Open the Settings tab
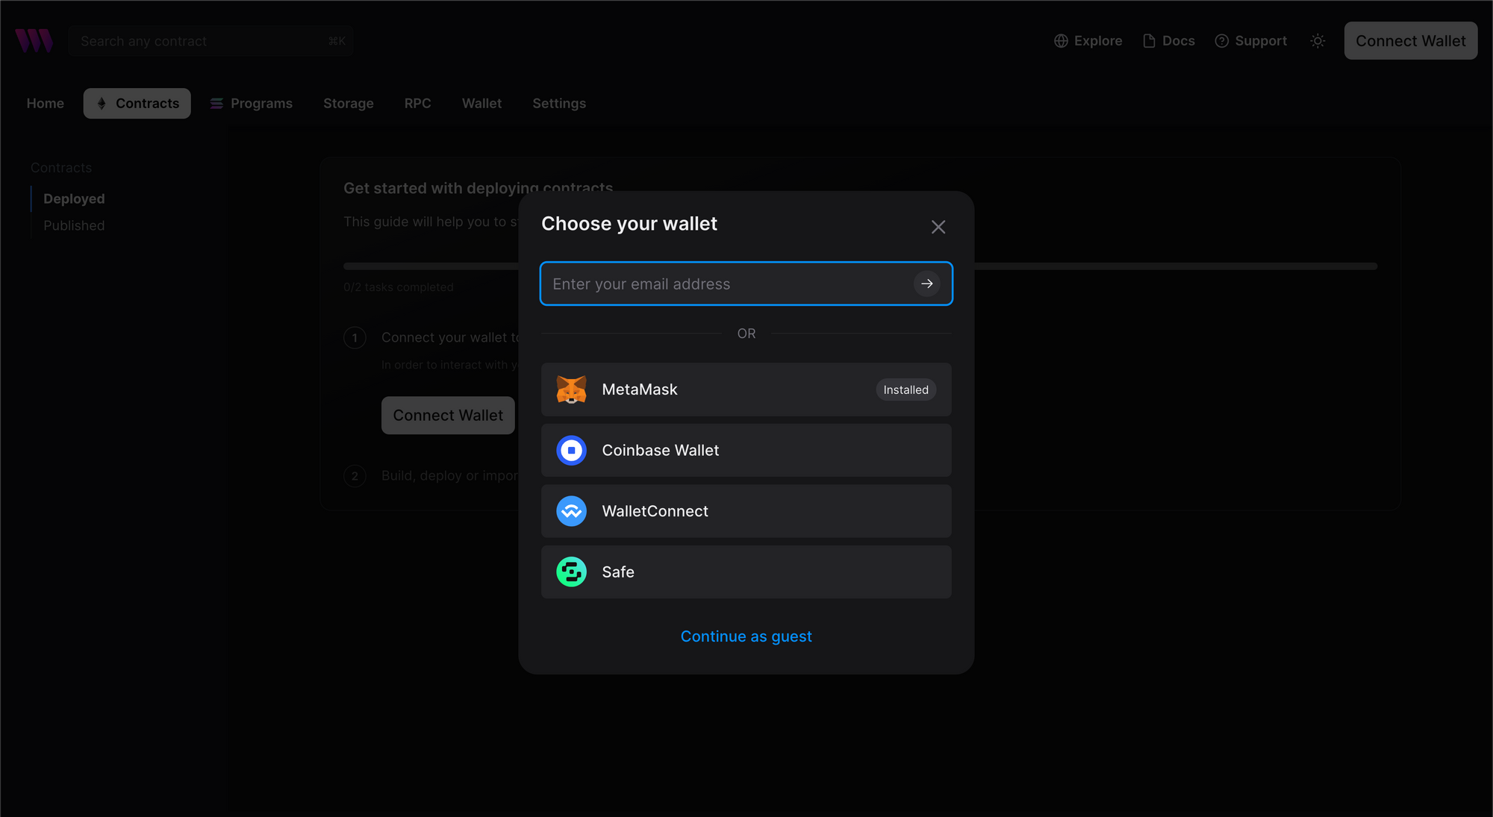This screenshot has height=817, width=1493. coord(559,103)
